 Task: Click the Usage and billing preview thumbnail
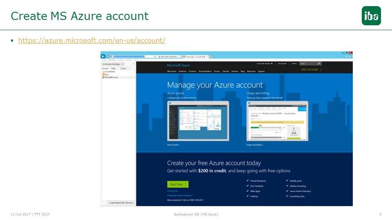277,121
